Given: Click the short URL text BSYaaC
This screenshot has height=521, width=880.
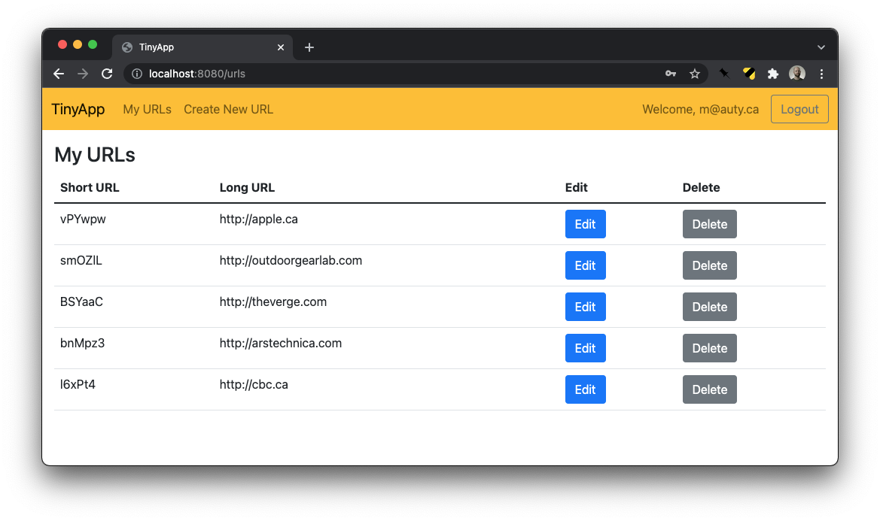Looking at the screenshot, I should point(81,302).
